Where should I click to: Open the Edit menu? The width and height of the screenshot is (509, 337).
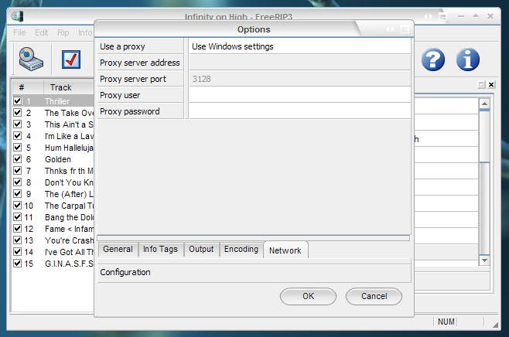(x=42, y=32)
